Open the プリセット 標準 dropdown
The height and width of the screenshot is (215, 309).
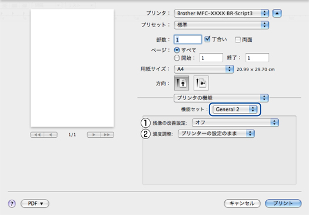pos(221,25)
